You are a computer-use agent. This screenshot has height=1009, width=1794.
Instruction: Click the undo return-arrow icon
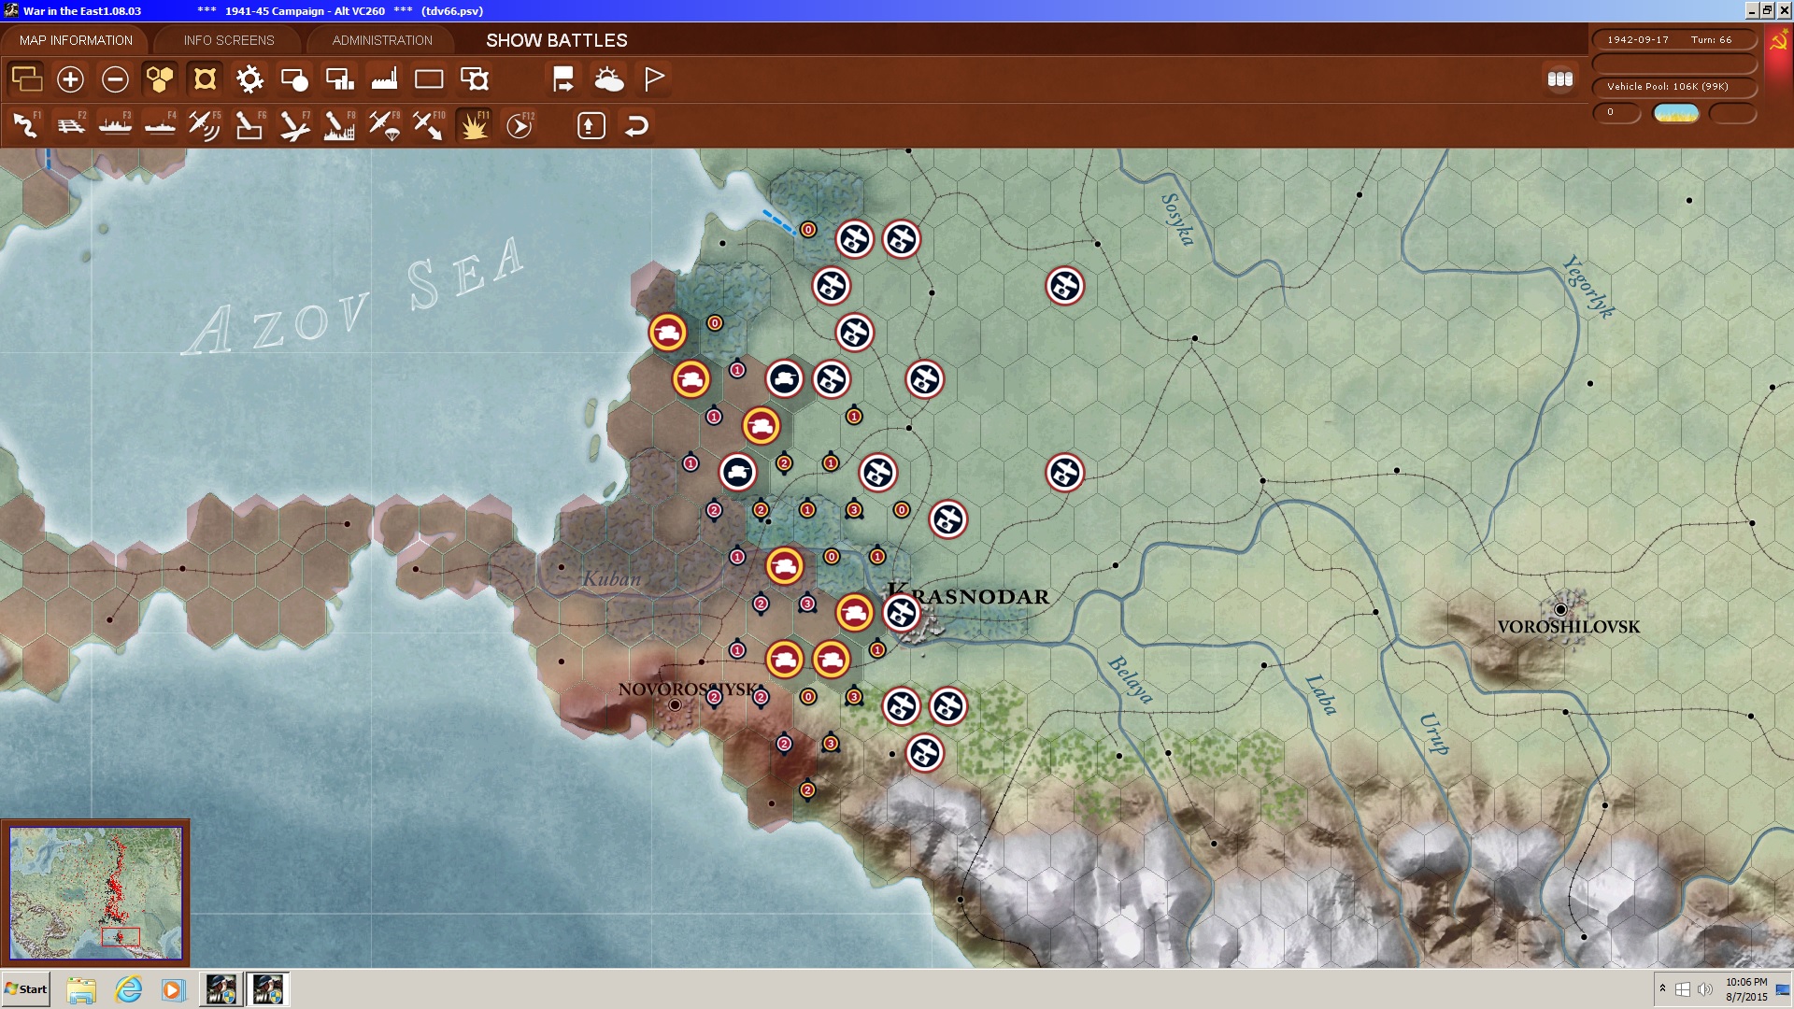(x=636, y=125)
